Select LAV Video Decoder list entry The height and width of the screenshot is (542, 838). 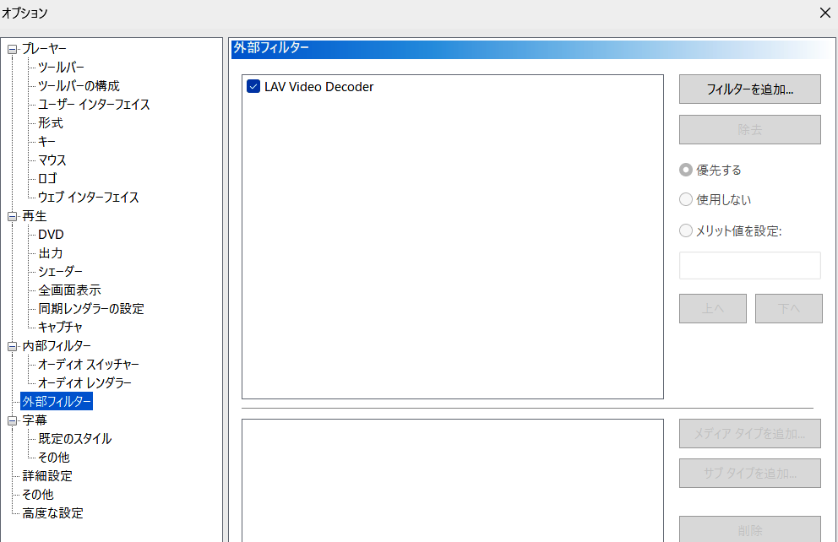coord(318,87)
